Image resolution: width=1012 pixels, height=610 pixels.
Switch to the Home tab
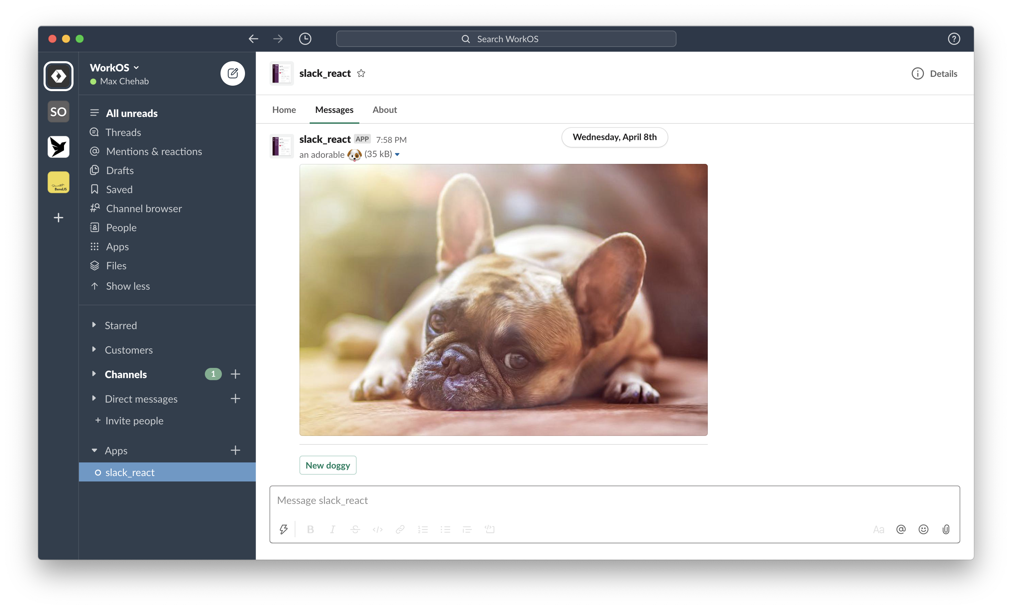click(284, 109)
